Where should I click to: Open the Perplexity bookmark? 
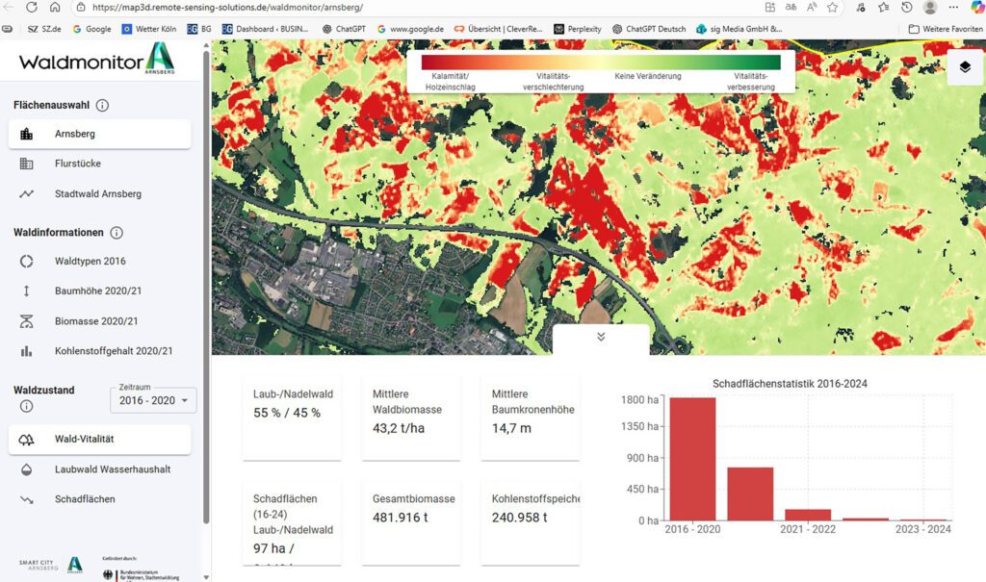(577, 29)
